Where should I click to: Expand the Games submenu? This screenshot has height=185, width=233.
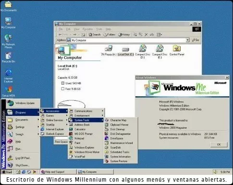click(x=54, y=115)
